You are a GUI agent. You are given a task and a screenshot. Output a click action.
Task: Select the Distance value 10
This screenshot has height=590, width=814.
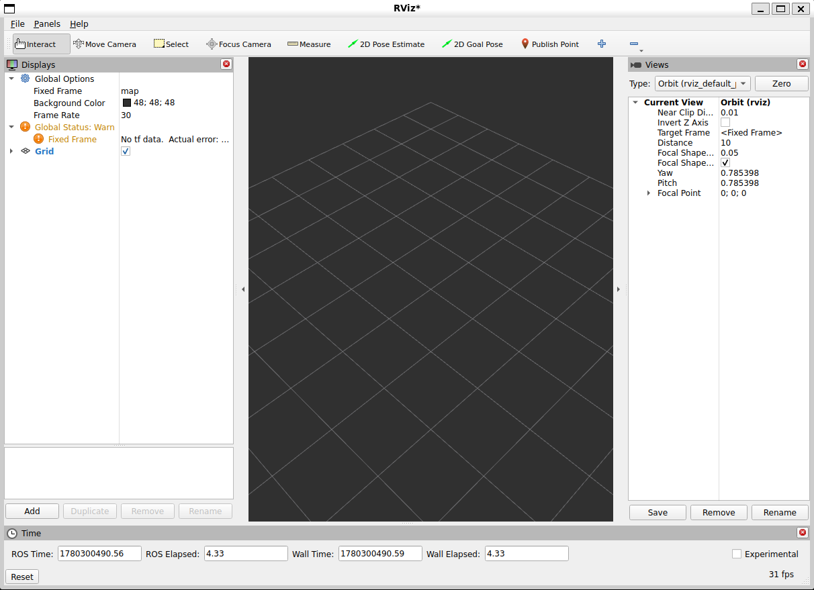coord(725,142)
